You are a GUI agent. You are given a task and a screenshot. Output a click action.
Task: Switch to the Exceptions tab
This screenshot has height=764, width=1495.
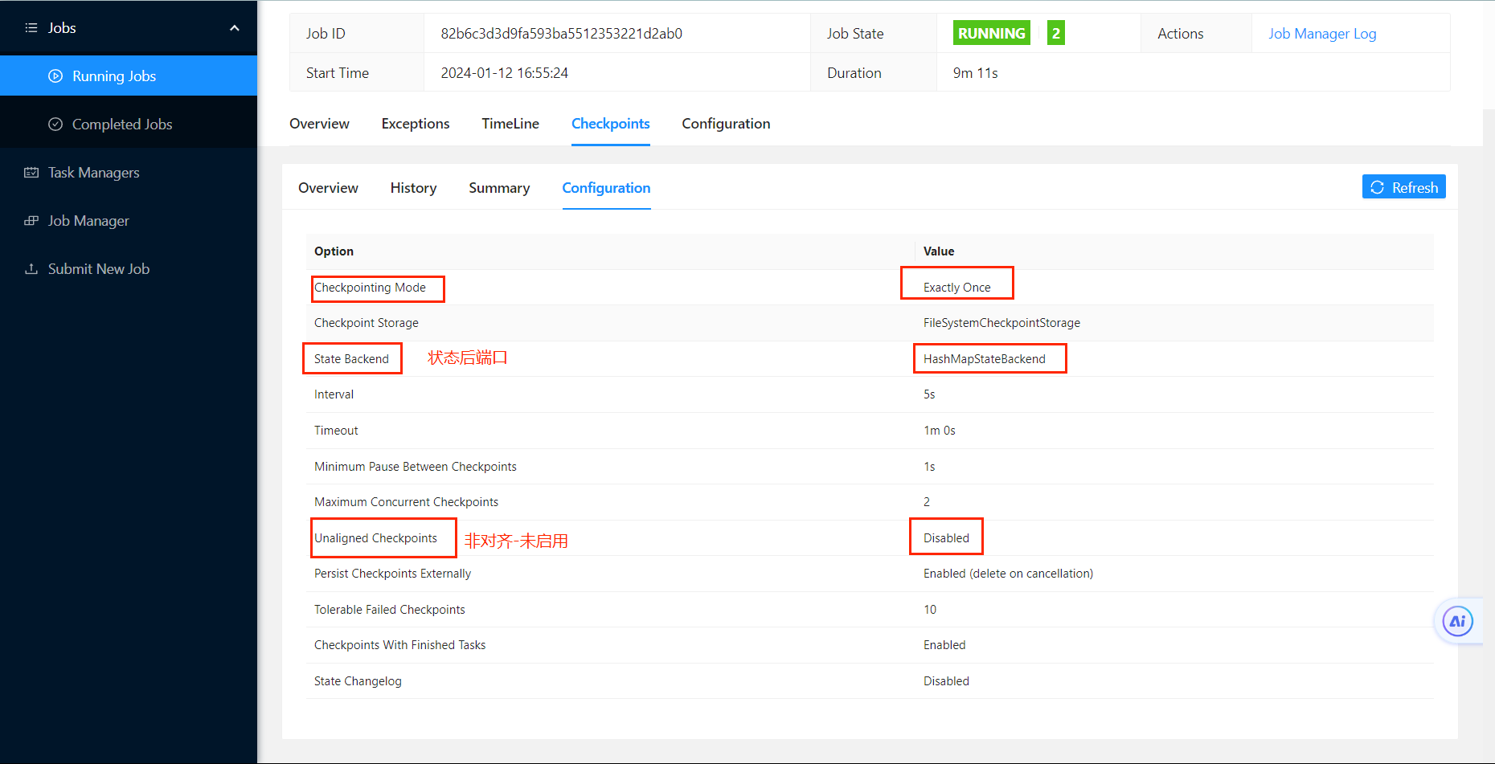tap(416, 124)
